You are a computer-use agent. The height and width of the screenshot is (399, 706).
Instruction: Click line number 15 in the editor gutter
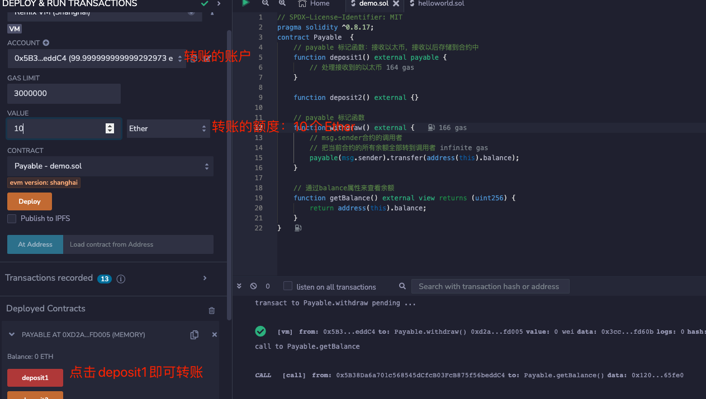258,158
